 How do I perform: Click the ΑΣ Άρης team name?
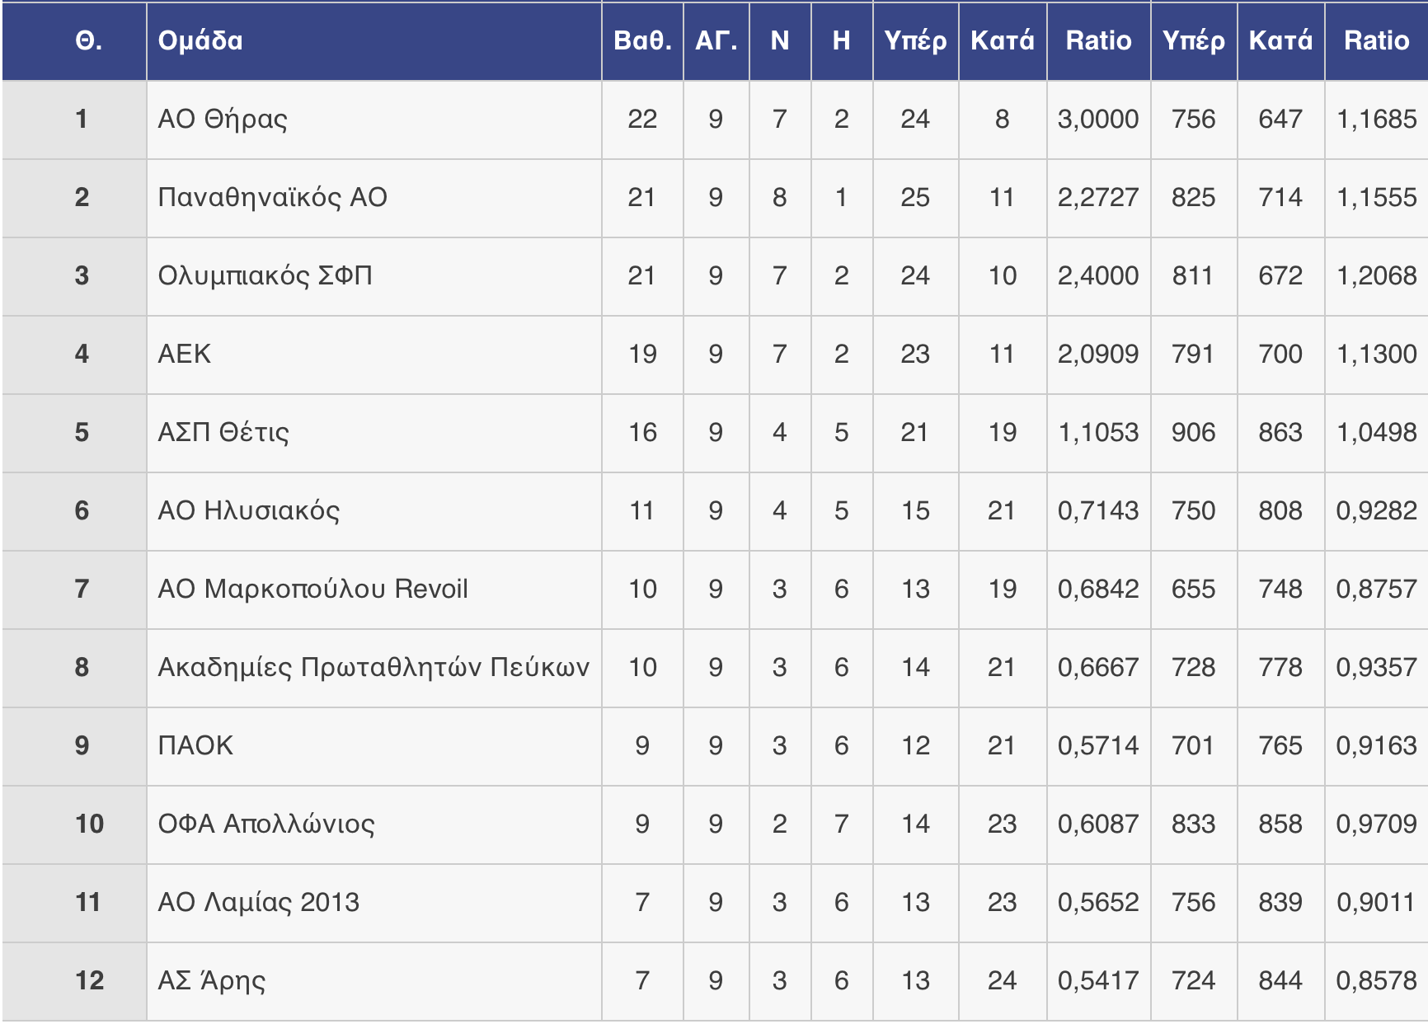[x=212, y=981]
